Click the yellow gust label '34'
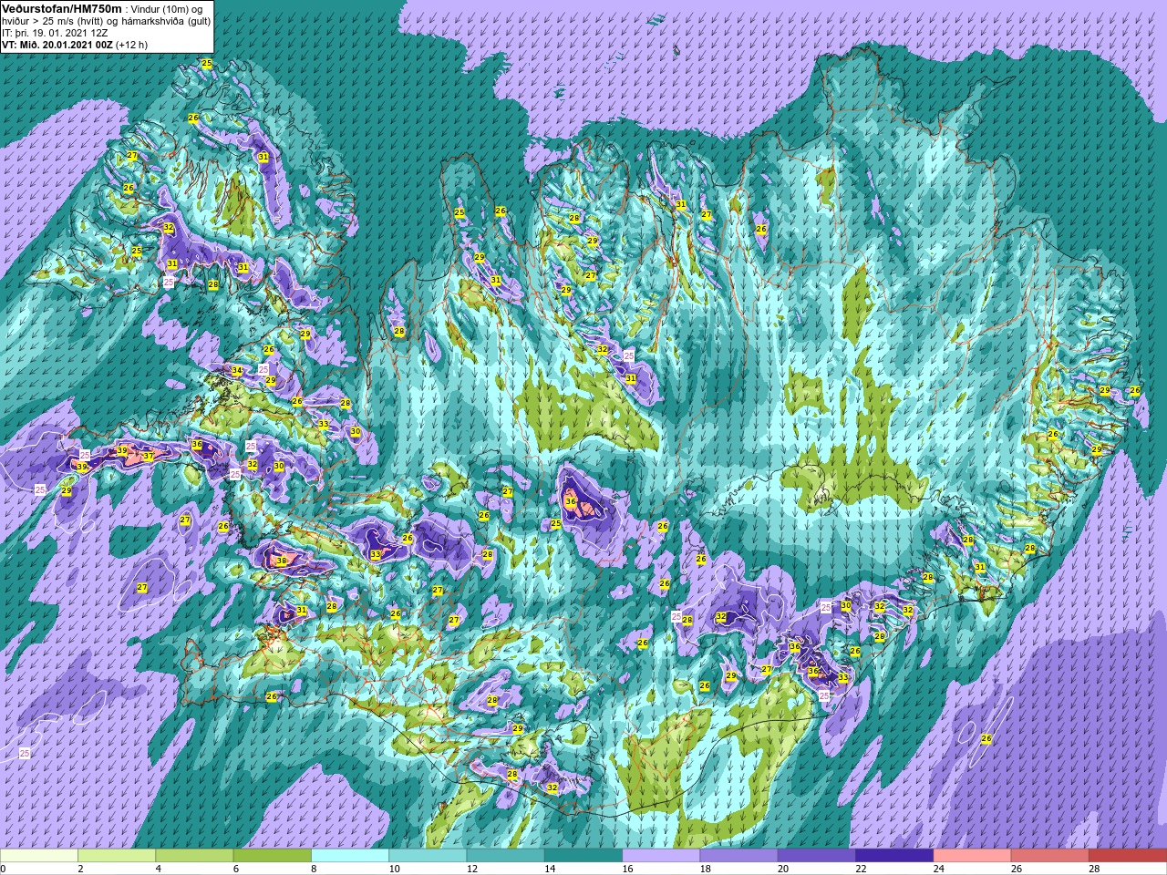This screenshot has width=1167, height=875. (x=237, y=371)
